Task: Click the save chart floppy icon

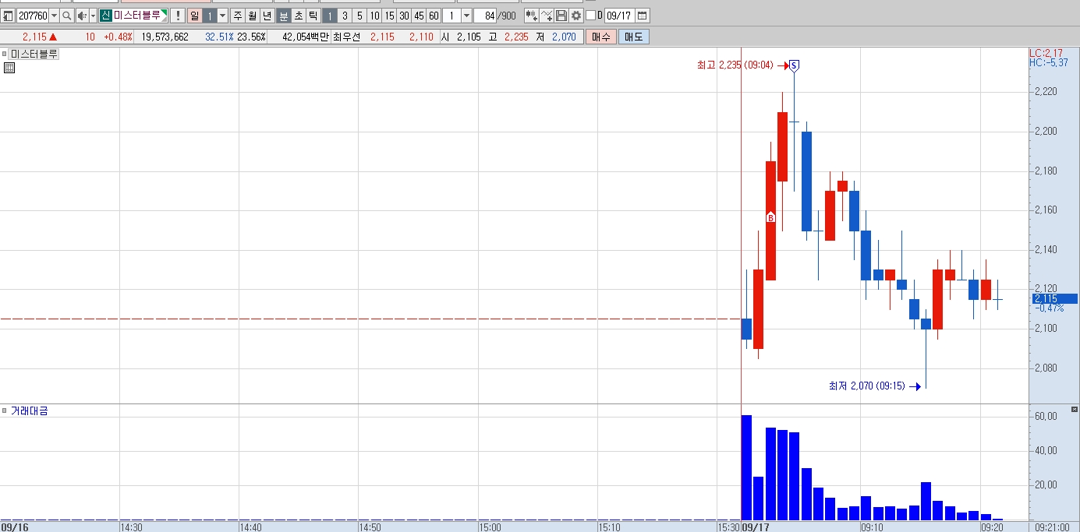Action: 561,16
